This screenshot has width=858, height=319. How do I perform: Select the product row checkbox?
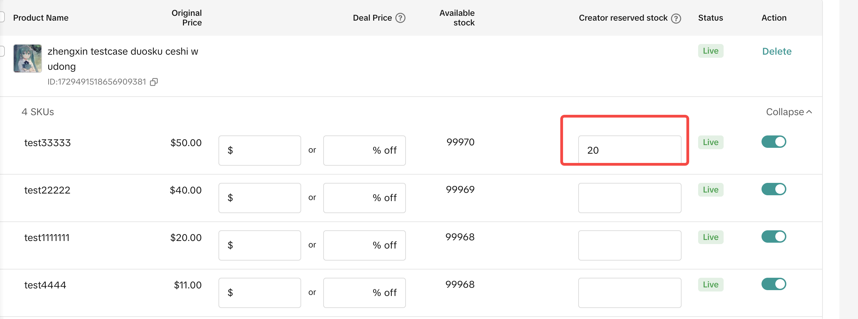(x=2, y=51)
